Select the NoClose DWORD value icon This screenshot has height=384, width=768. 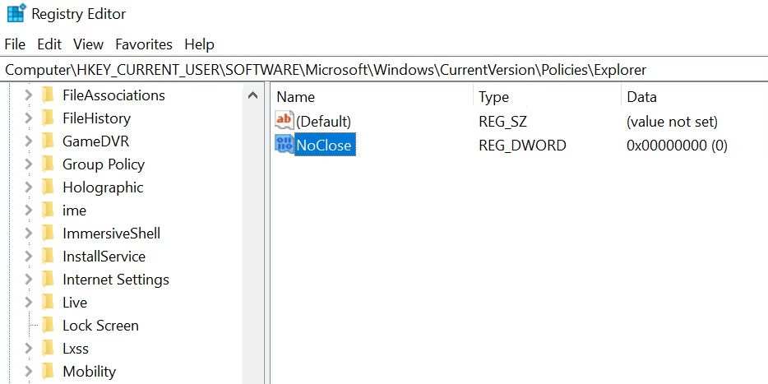(x=285, y=146)
